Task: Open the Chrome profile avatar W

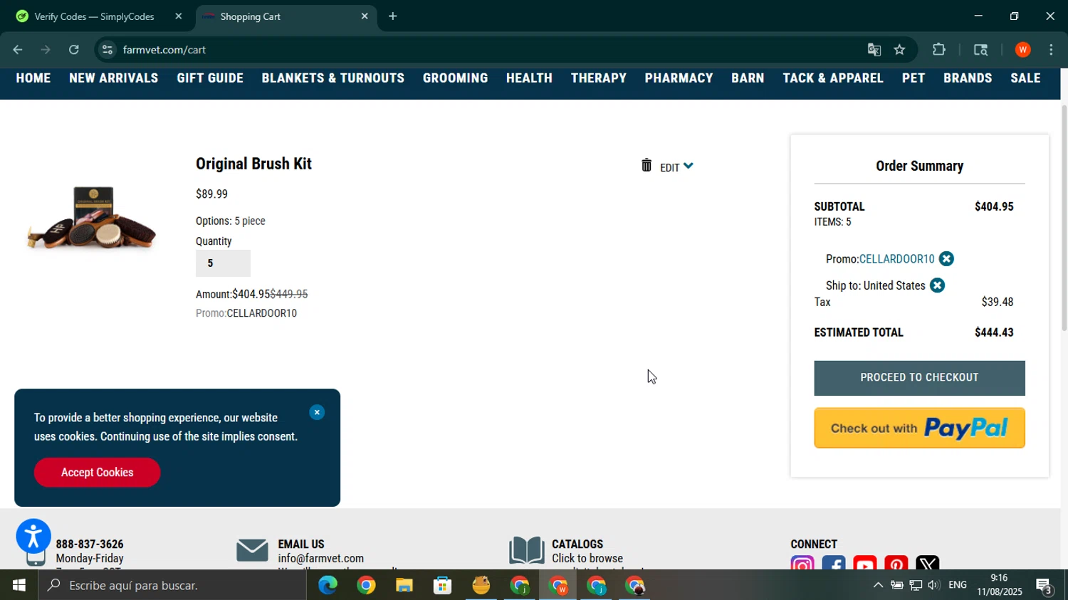Action: (x=1023, y=50)
